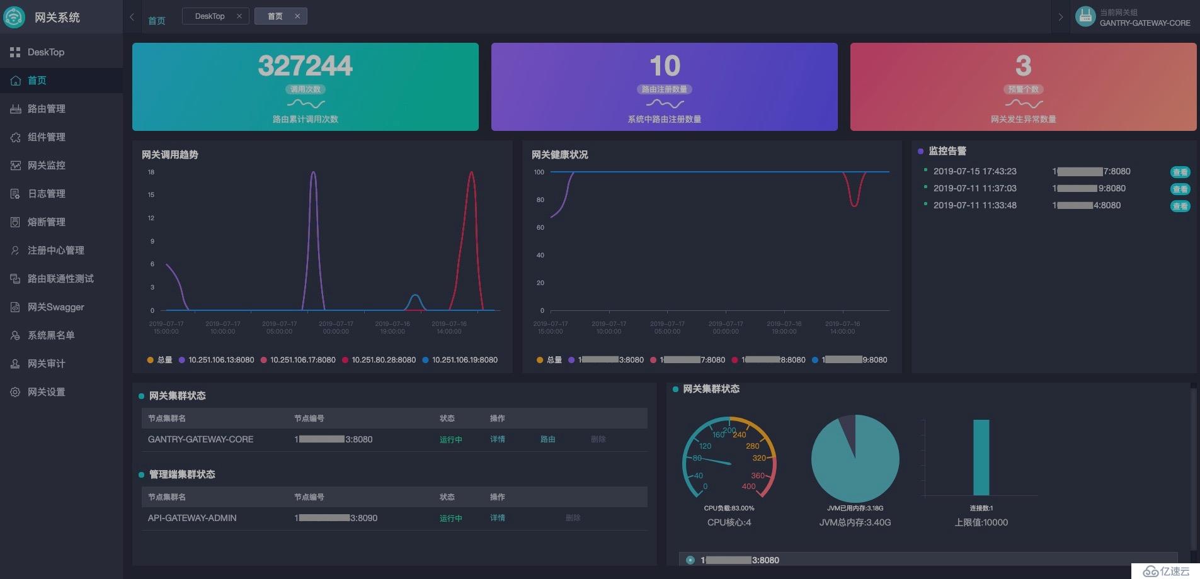Click GANTRY-GATEWAY-CORE cluster name cell
Image resolution: width=1200 pixels, height=579 pixels.
click(x=200, y=439)
